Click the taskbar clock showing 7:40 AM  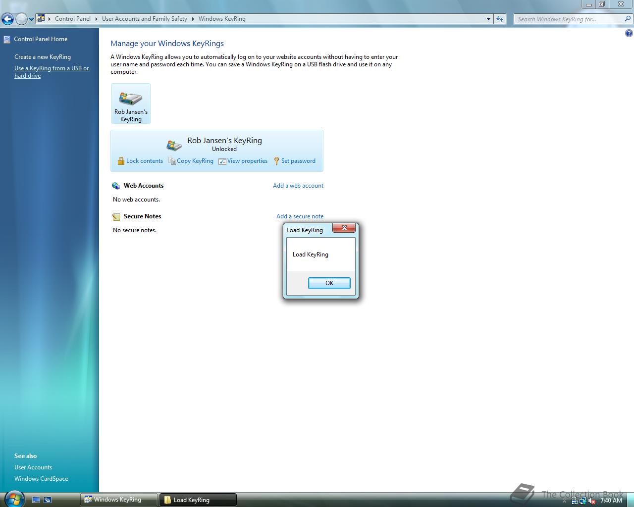[x=611, y=501]
